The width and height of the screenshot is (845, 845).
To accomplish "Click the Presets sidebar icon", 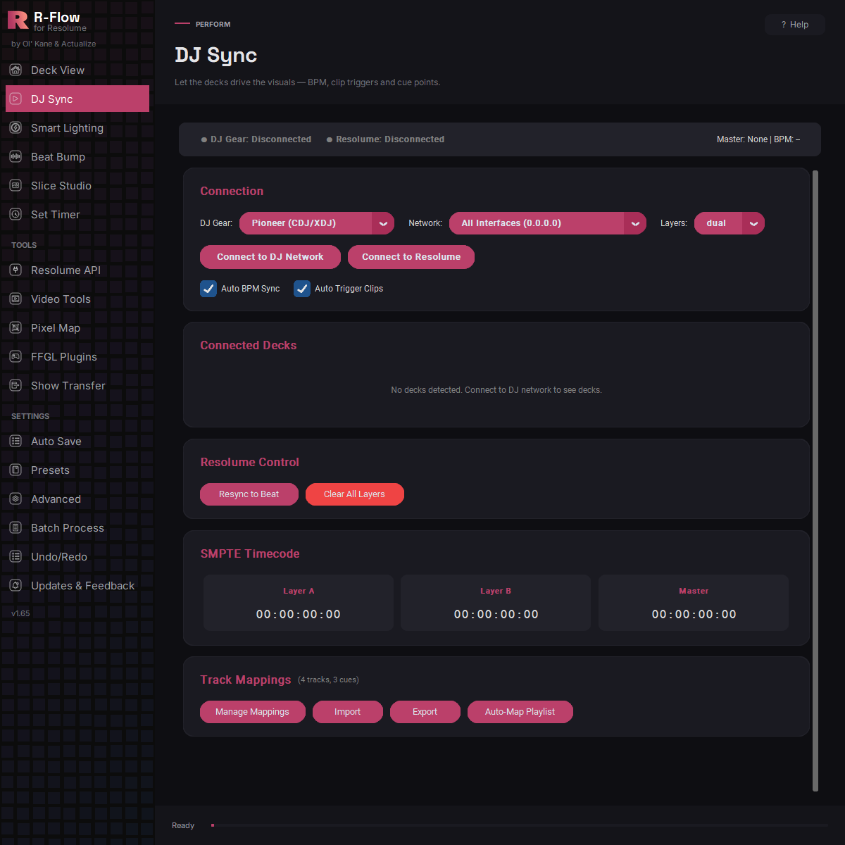I will pos(15,470).
